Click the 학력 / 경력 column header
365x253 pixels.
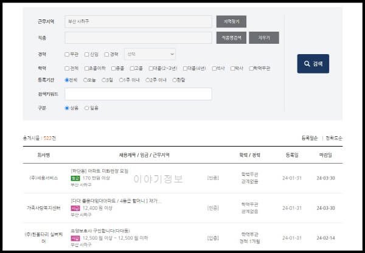[x=249, y=155]
